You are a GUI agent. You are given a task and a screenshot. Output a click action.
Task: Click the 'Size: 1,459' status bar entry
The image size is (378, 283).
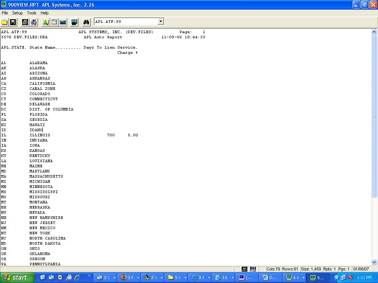click(311, 269)
